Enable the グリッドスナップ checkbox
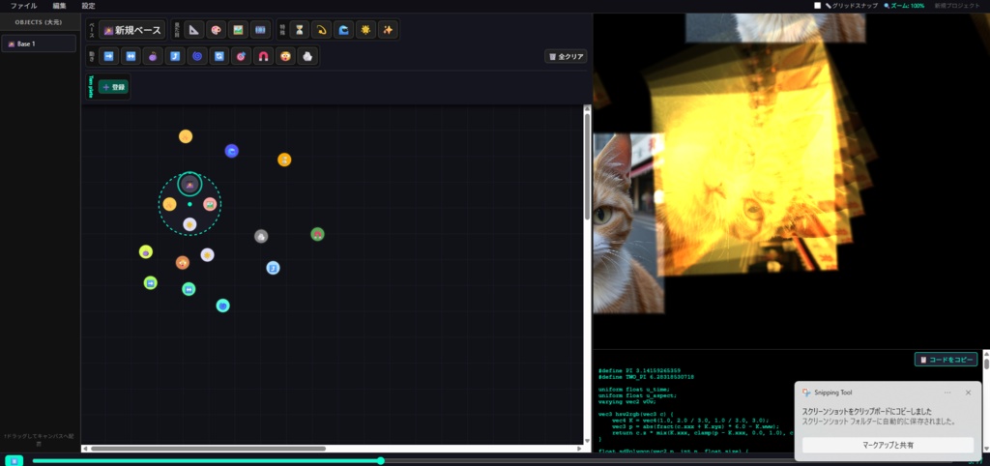The height and width of the screenshot is (466, 990). [818, 6]
